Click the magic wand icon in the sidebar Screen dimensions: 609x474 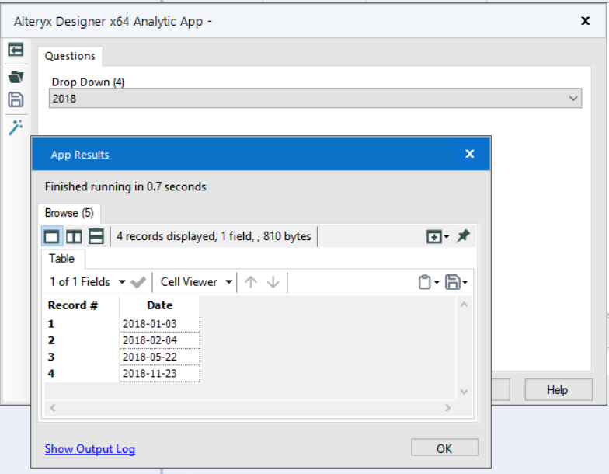(16, 127)
